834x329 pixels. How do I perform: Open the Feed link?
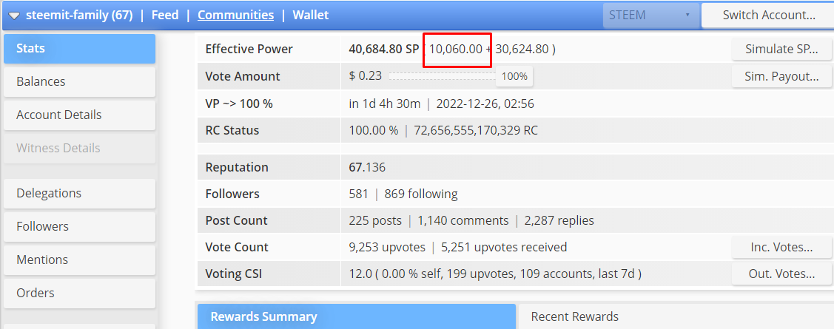tap(165, 15)
